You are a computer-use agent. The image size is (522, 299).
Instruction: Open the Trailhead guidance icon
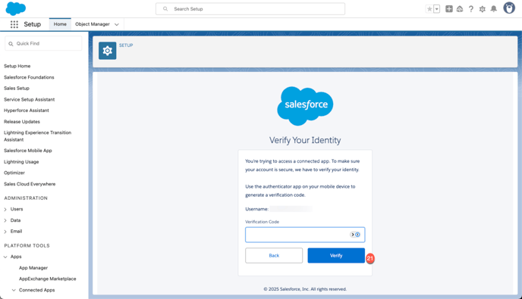click(x=460, y=9)
